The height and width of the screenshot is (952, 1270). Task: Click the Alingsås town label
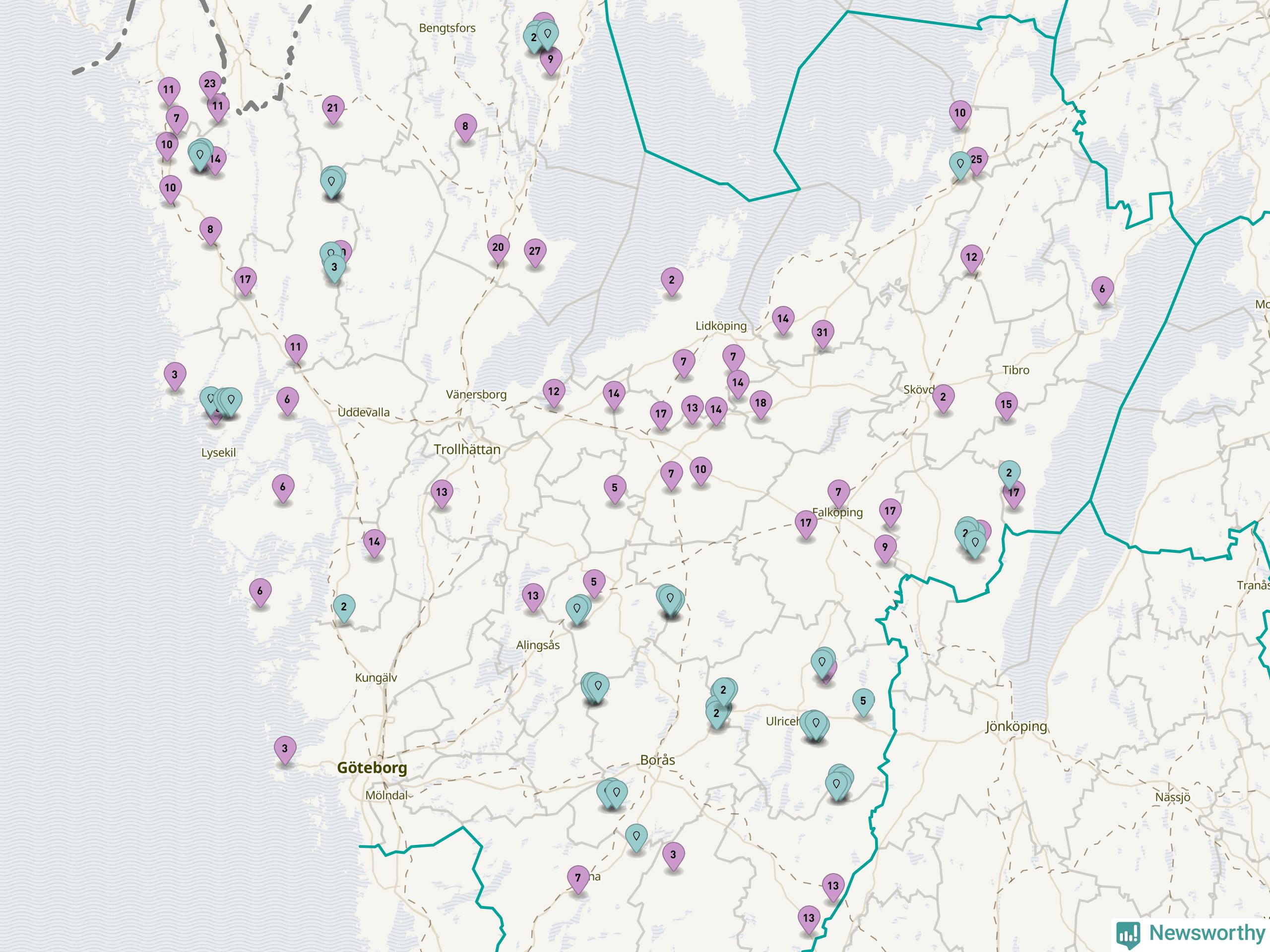[x=538, y=645]
